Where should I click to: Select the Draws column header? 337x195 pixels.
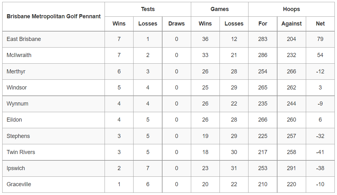[176, 24]
